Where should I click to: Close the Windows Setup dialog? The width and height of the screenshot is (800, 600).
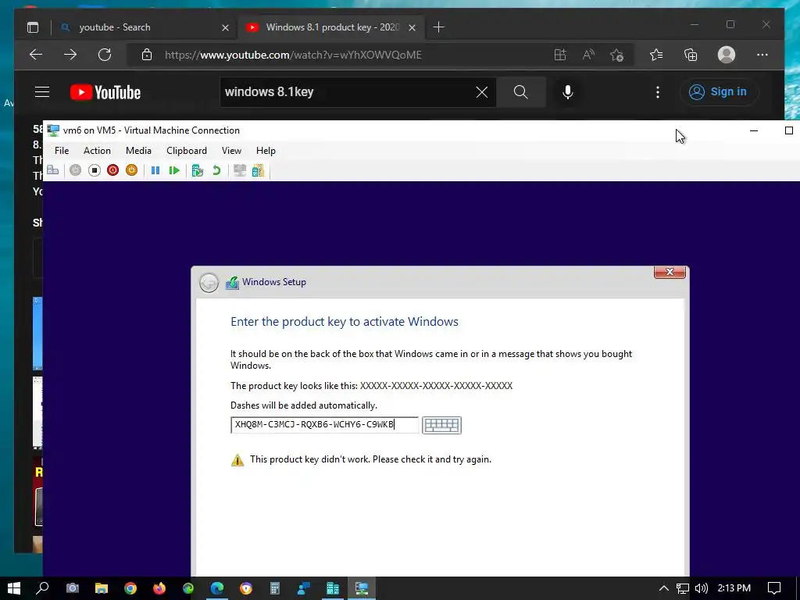(x=670, y=273)
